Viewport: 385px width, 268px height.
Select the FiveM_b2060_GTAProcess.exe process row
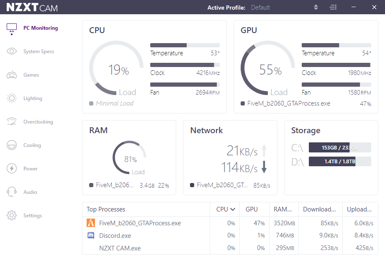140,223
